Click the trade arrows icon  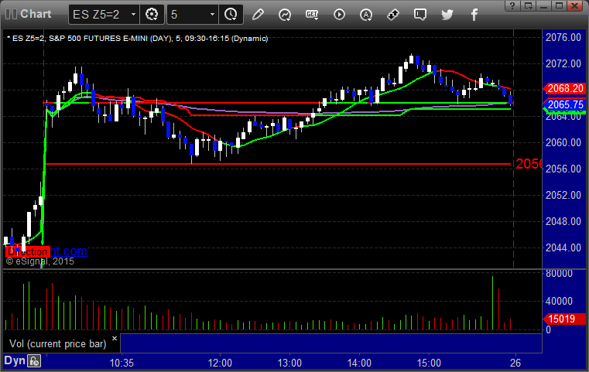(x=393, y=15)
